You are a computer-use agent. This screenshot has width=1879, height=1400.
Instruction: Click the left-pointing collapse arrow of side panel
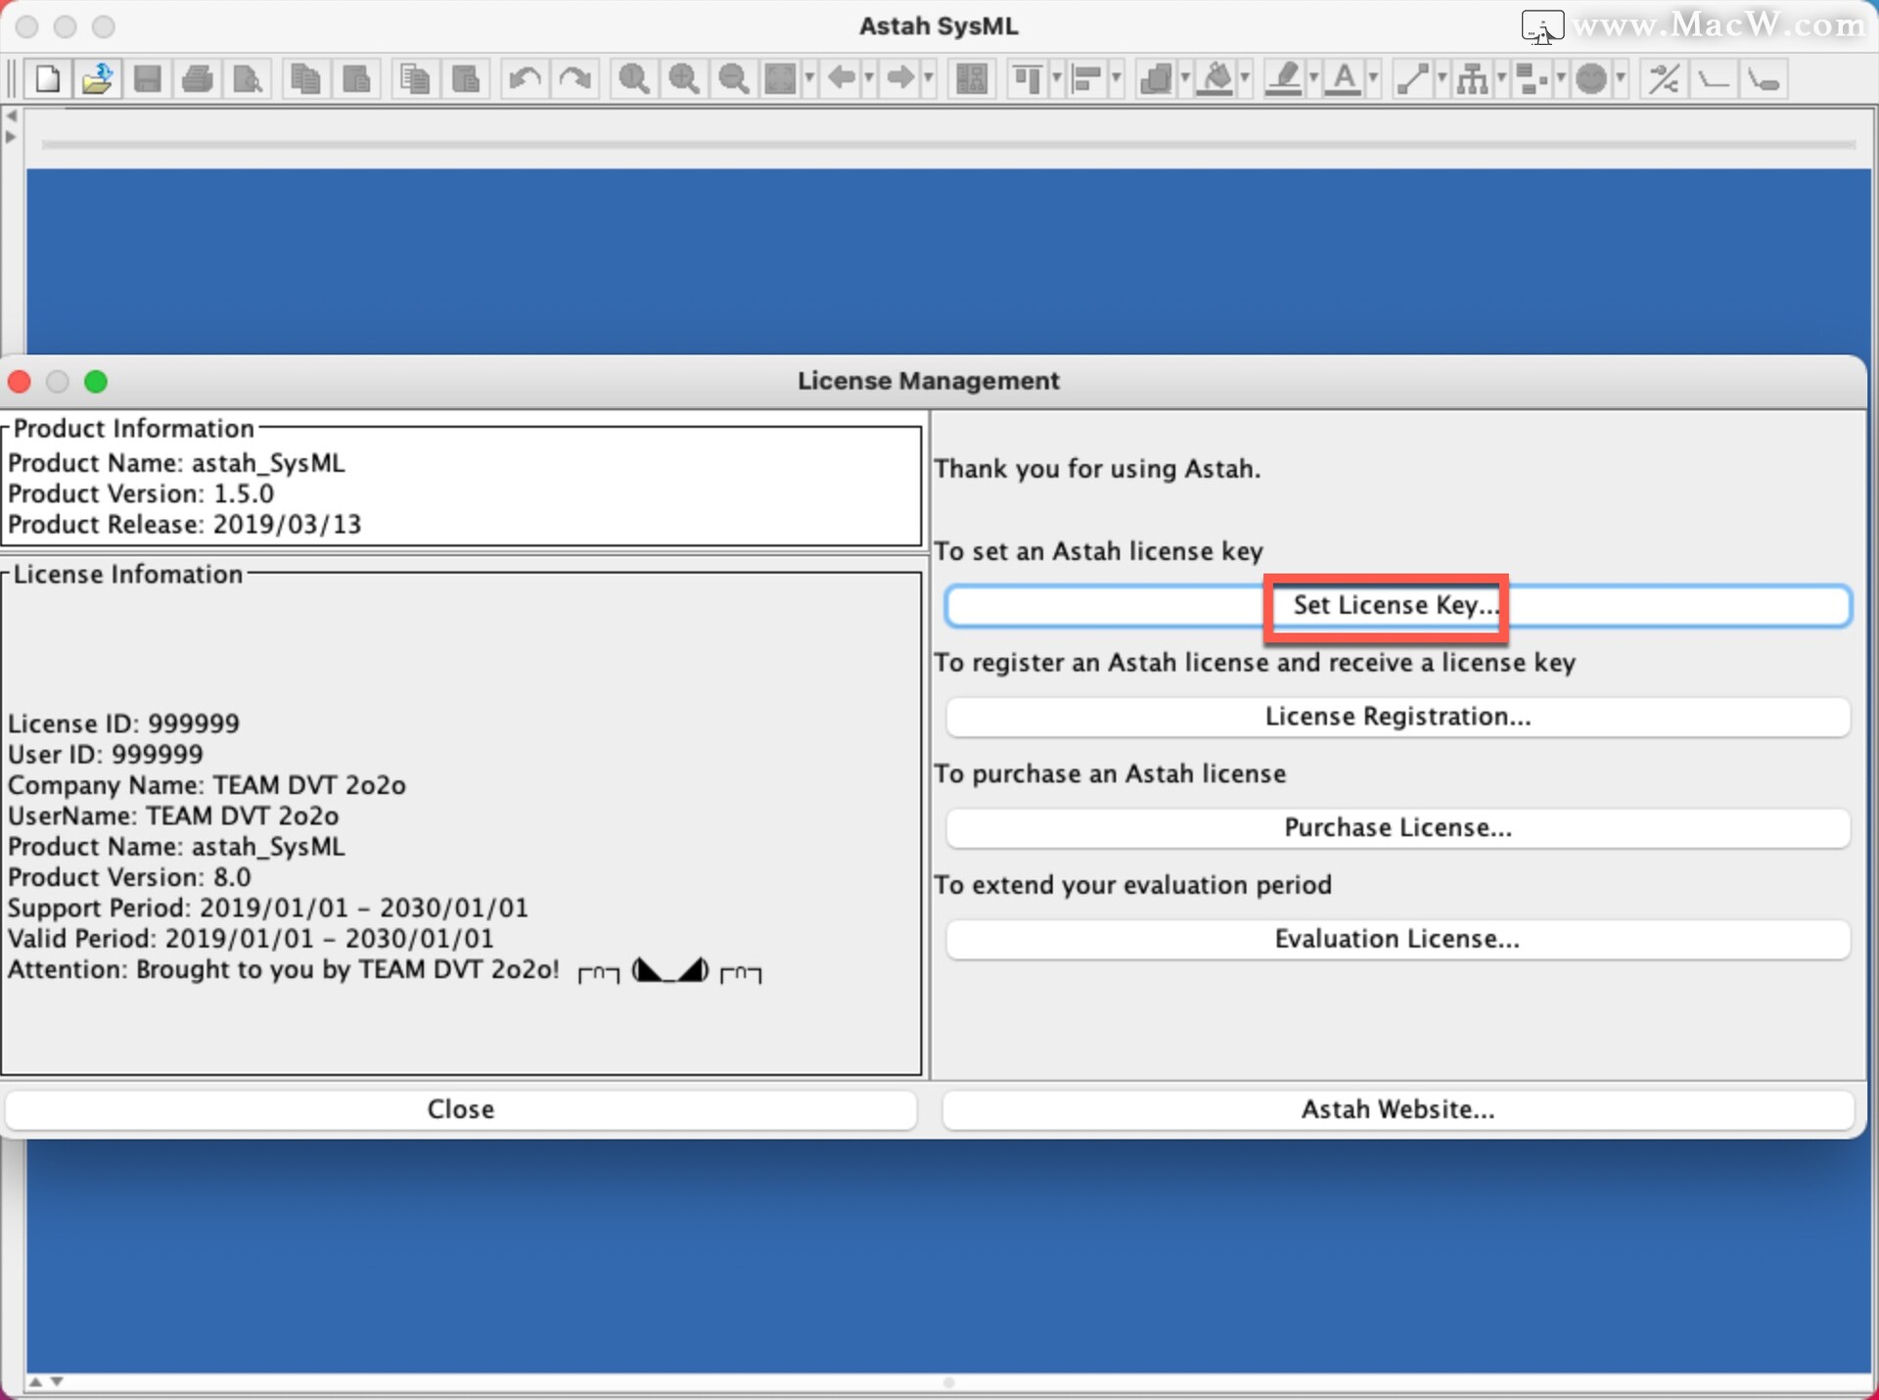[x=11, y=117]
